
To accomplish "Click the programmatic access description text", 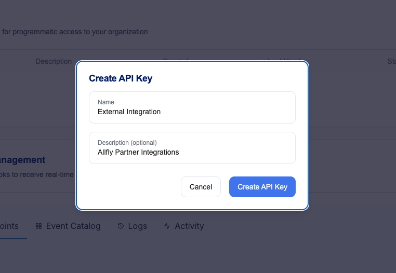I will point(75,32).
